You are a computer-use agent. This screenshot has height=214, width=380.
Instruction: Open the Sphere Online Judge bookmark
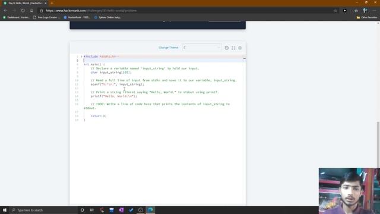click(x=107, y=17)
